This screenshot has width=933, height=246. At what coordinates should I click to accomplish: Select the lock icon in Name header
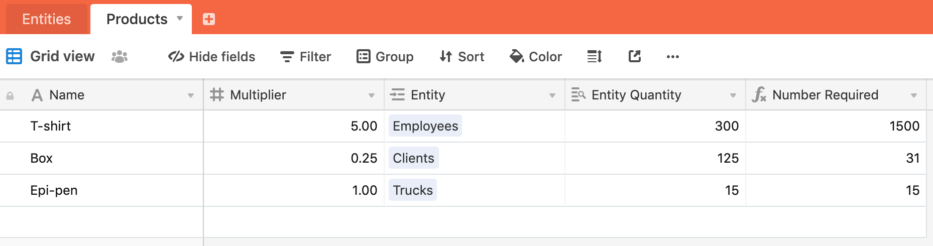pos(10,95)
